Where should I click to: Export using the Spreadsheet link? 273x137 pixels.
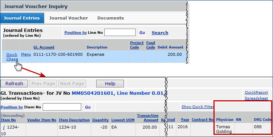(x=256, y=98)
